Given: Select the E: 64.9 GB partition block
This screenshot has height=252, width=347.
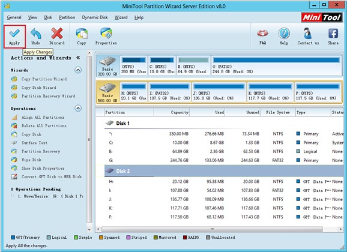Looking at the screenshot, I should pyautogui.click(x=193, y=66).
